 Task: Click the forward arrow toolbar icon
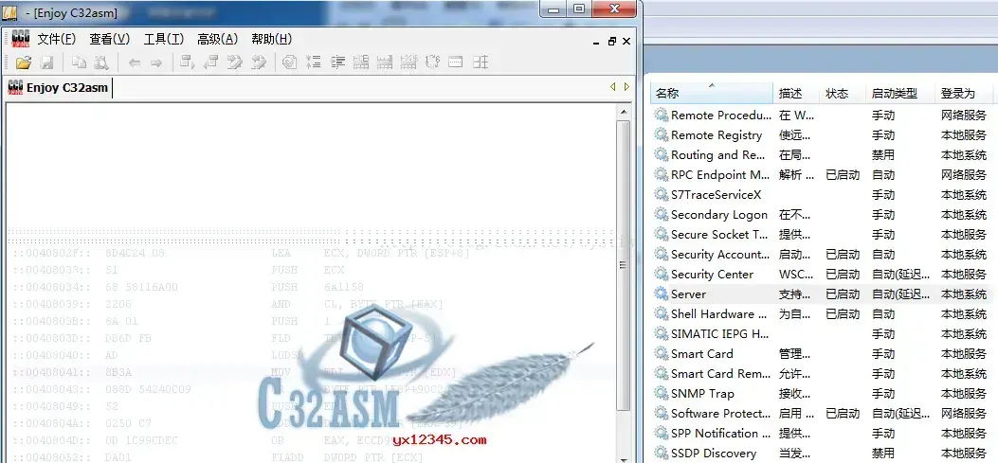(156, 62)
